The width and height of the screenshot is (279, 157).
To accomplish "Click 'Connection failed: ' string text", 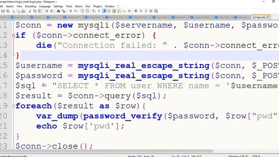I will (x=112, y=45).
